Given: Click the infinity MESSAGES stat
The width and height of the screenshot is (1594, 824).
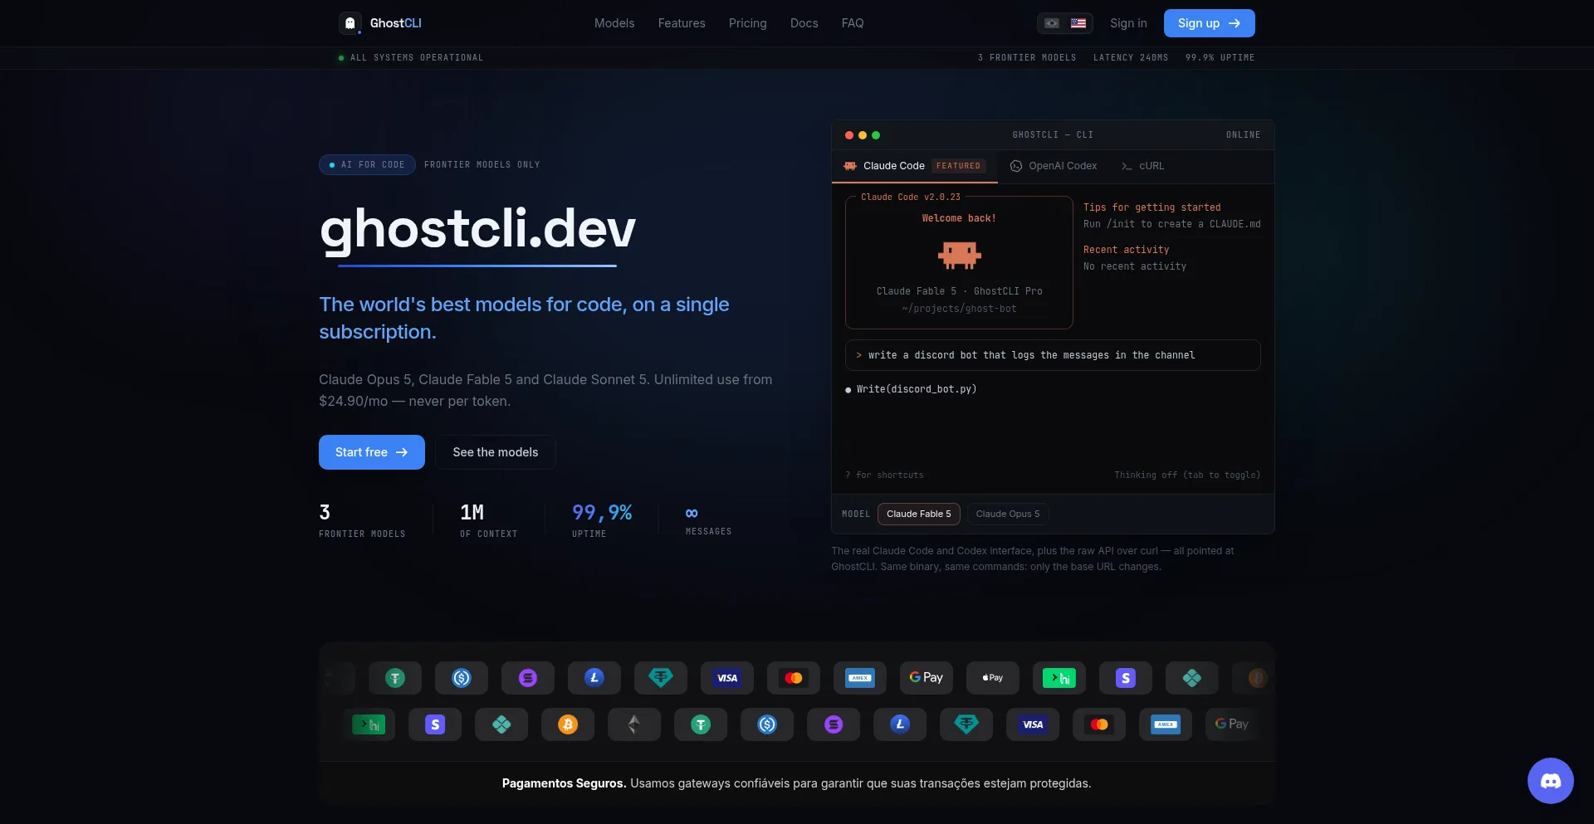Looking at the screenshot, I should (708, 520).
